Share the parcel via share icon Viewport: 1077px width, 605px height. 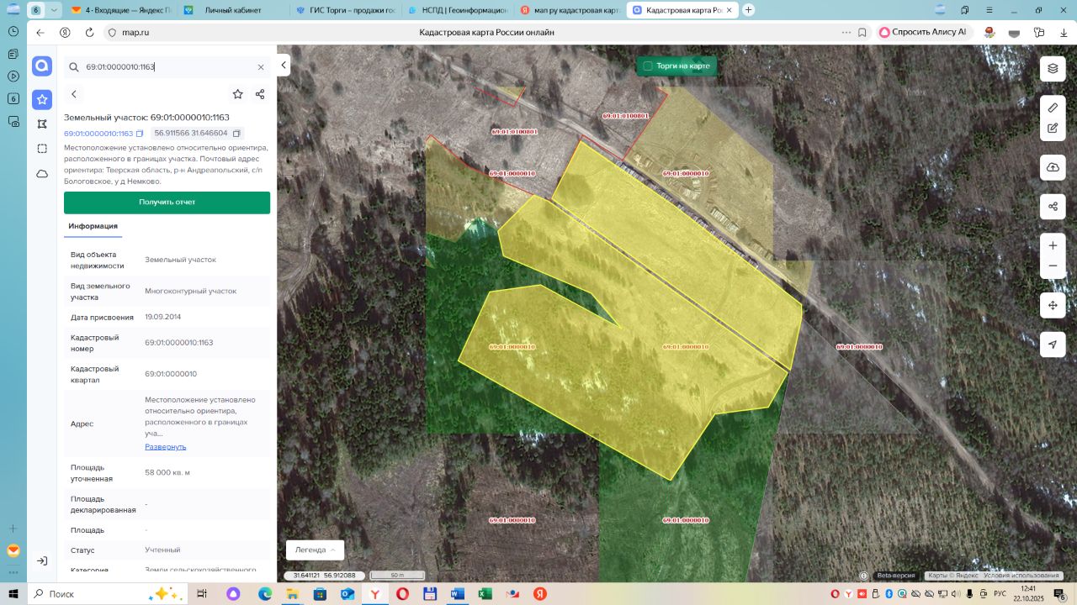pos(260,94)
